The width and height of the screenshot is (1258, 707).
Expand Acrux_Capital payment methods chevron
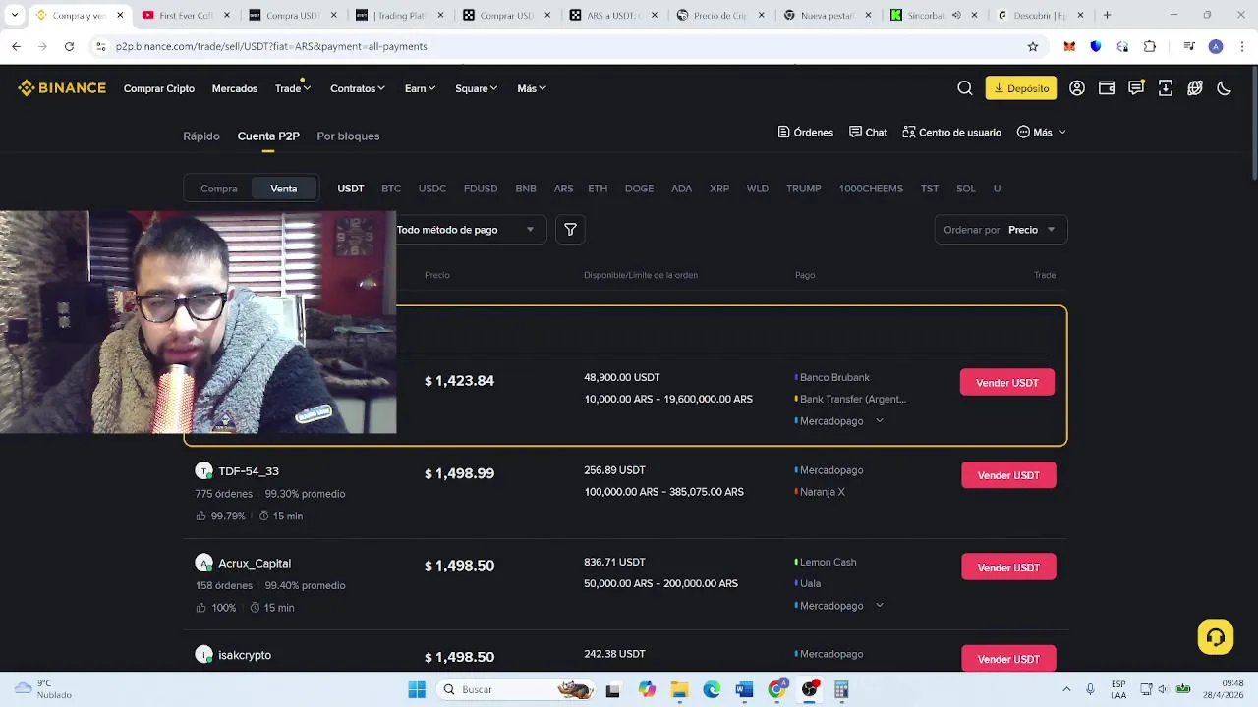coord(880,606)
